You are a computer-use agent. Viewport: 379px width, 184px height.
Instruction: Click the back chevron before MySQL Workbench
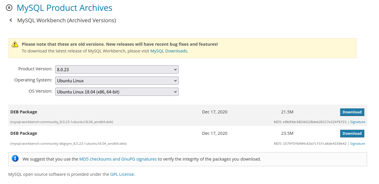[x=11, y=20]
